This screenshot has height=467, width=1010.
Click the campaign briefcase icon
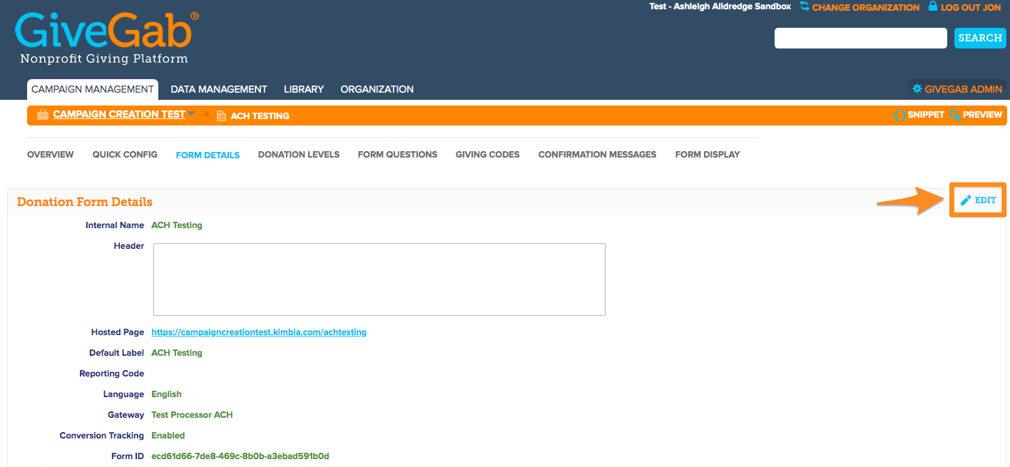click(43, 115)
